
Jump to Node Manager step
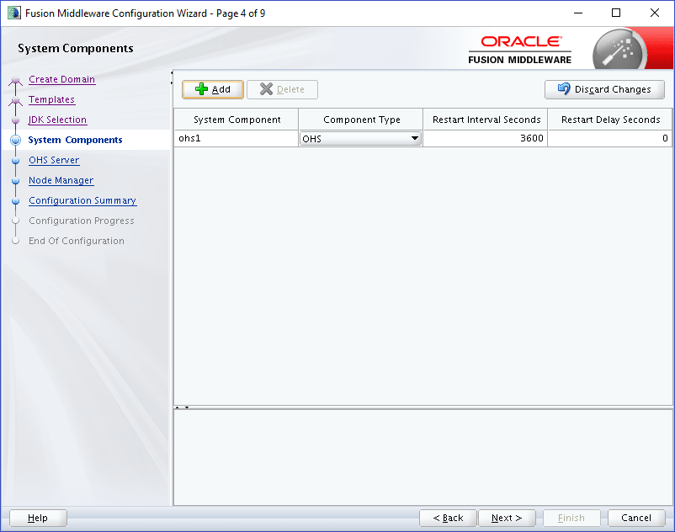61,180
